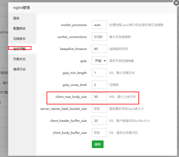
Task: Click the client_header_buffer_size input field
Action: point(99,121)
